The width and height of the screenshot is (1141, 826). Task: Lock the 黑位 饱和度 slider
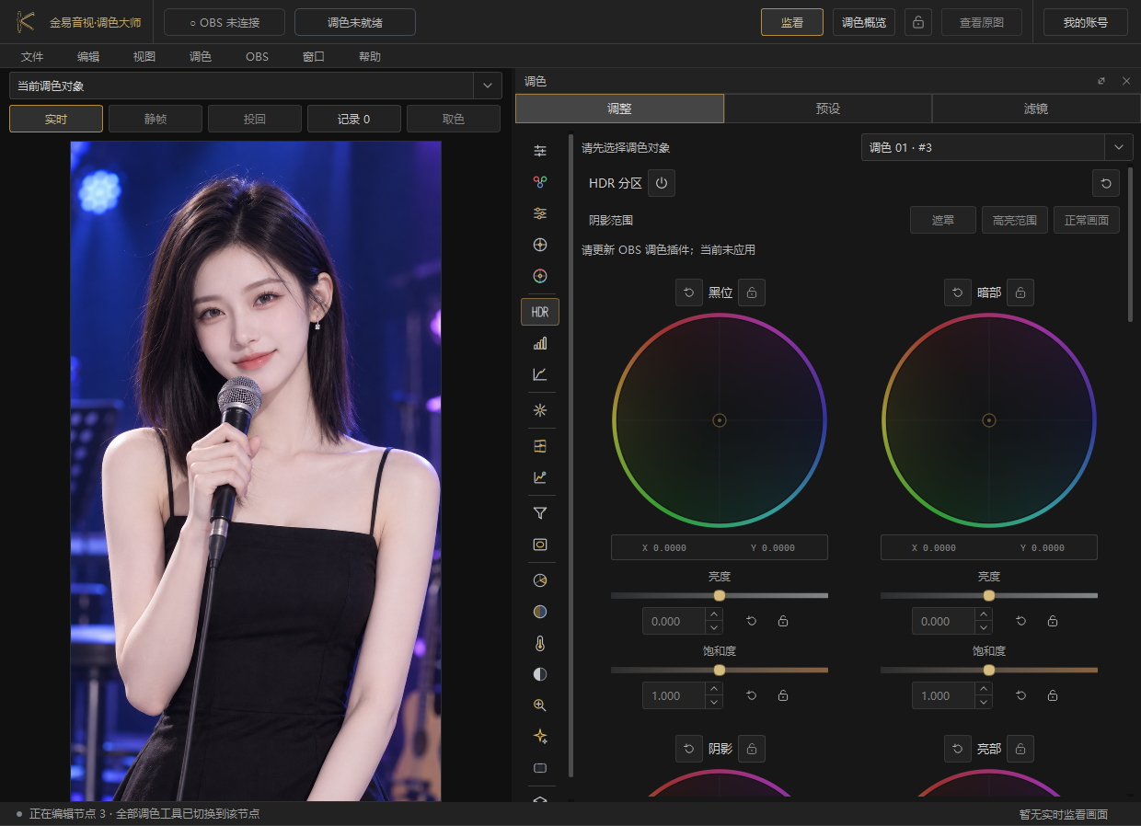(x=783, y=696)
